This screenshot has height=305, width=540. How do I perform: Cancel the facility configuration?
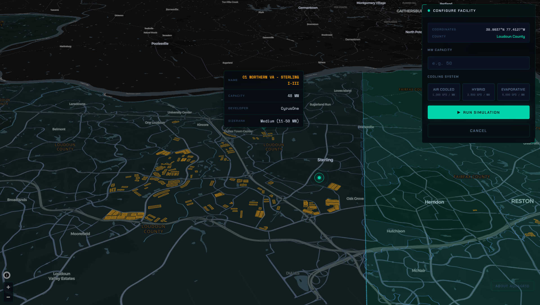(478, 131)
